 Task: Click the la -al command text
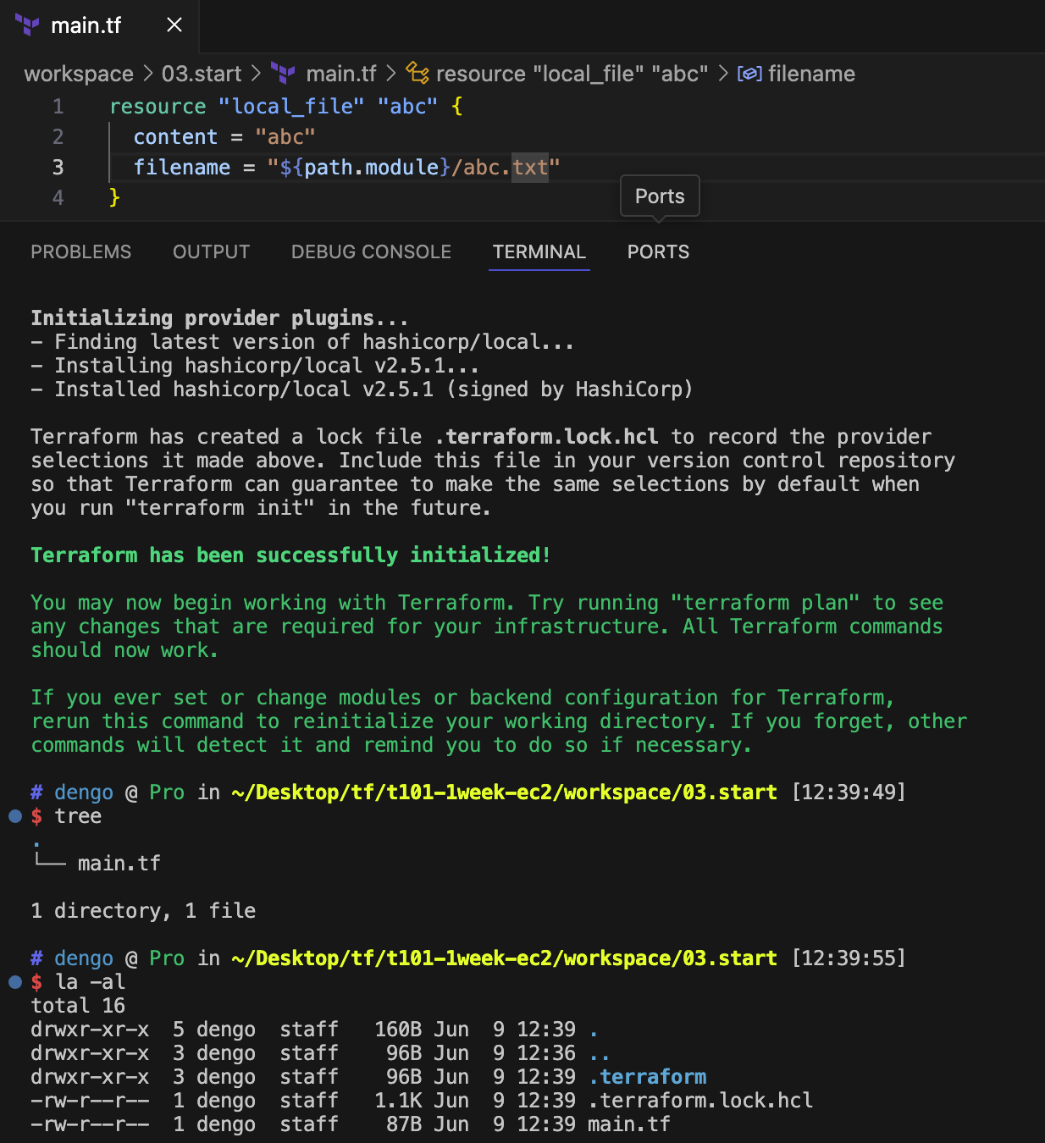click(x=91, y=982)
